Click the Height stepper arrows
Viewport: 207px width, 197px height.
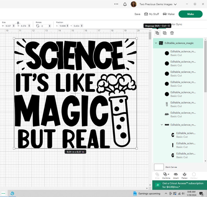point(29,26)
